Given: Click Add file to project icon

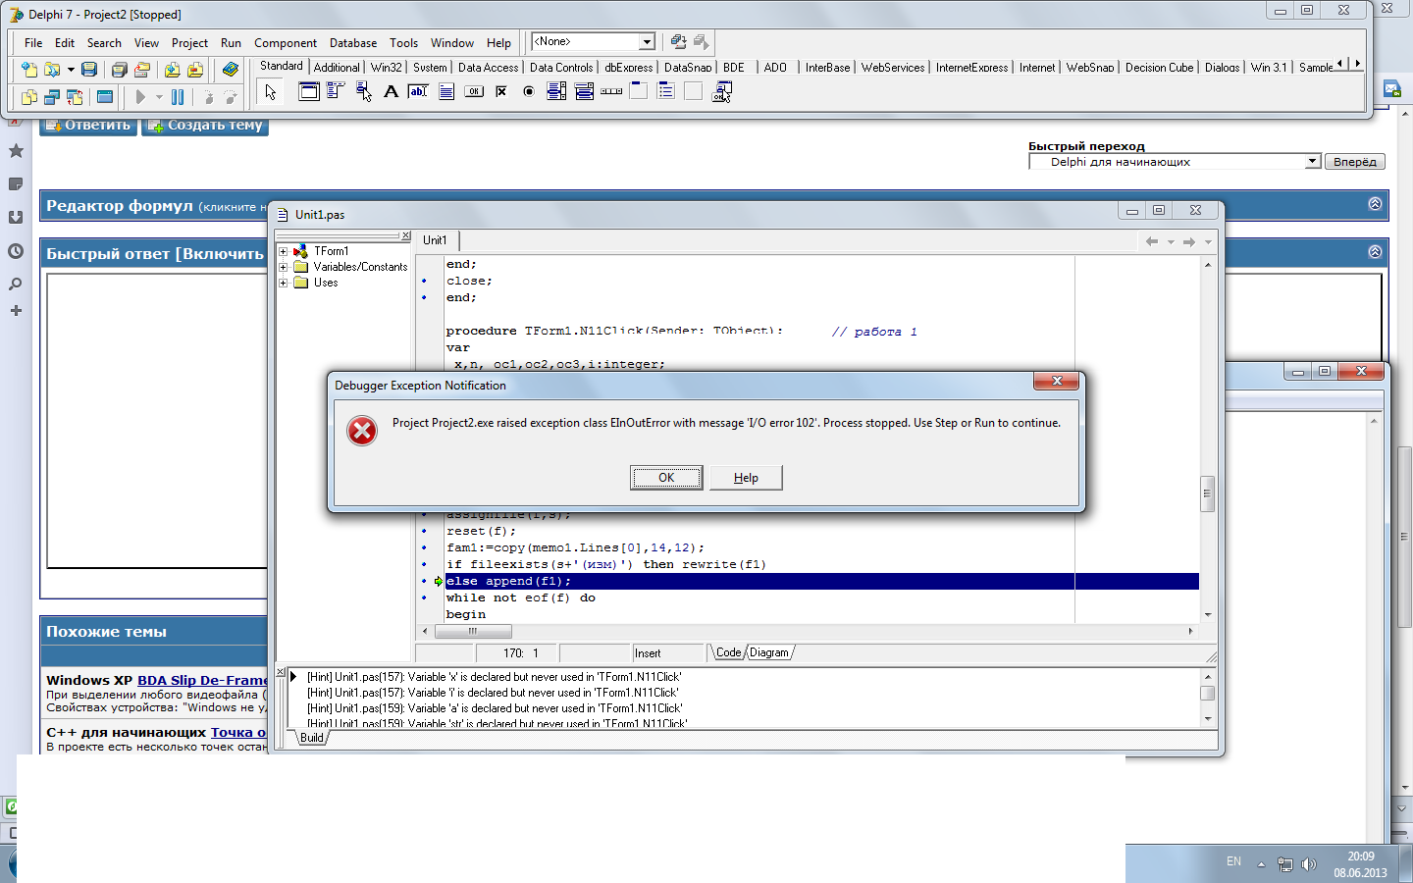Looking at the screenshot, I should pyautogui.click(x=172, y=70).
